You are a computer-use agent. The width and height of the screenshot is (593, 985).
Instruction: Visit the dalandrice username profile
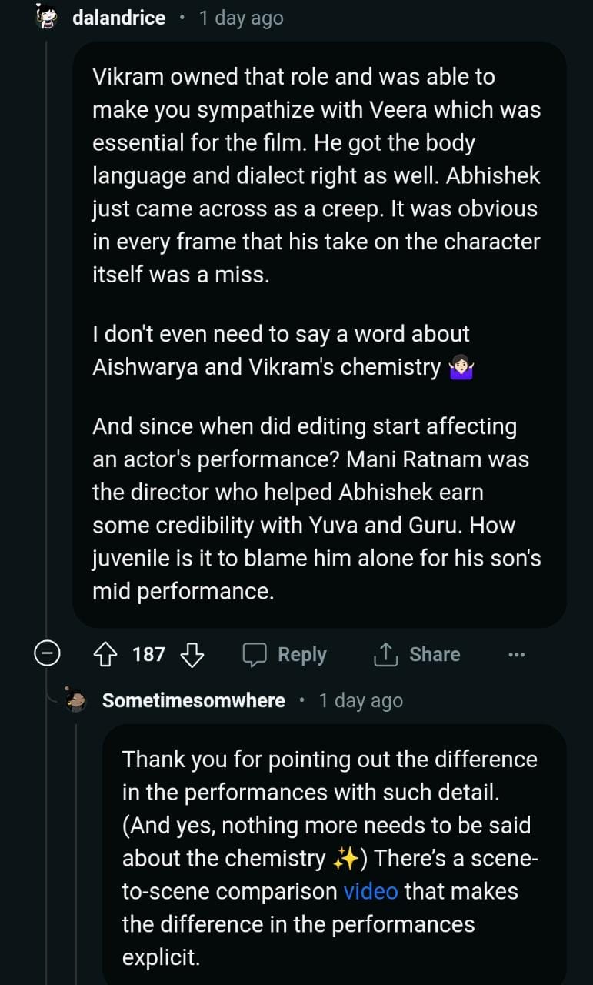pos(118,18)
